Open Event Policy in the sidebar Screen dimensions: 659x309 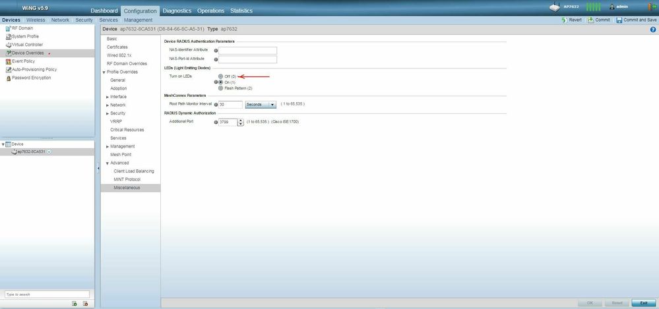pos(23,61)
